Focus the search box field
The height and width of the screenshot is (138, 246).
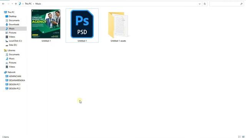(226, 4)
